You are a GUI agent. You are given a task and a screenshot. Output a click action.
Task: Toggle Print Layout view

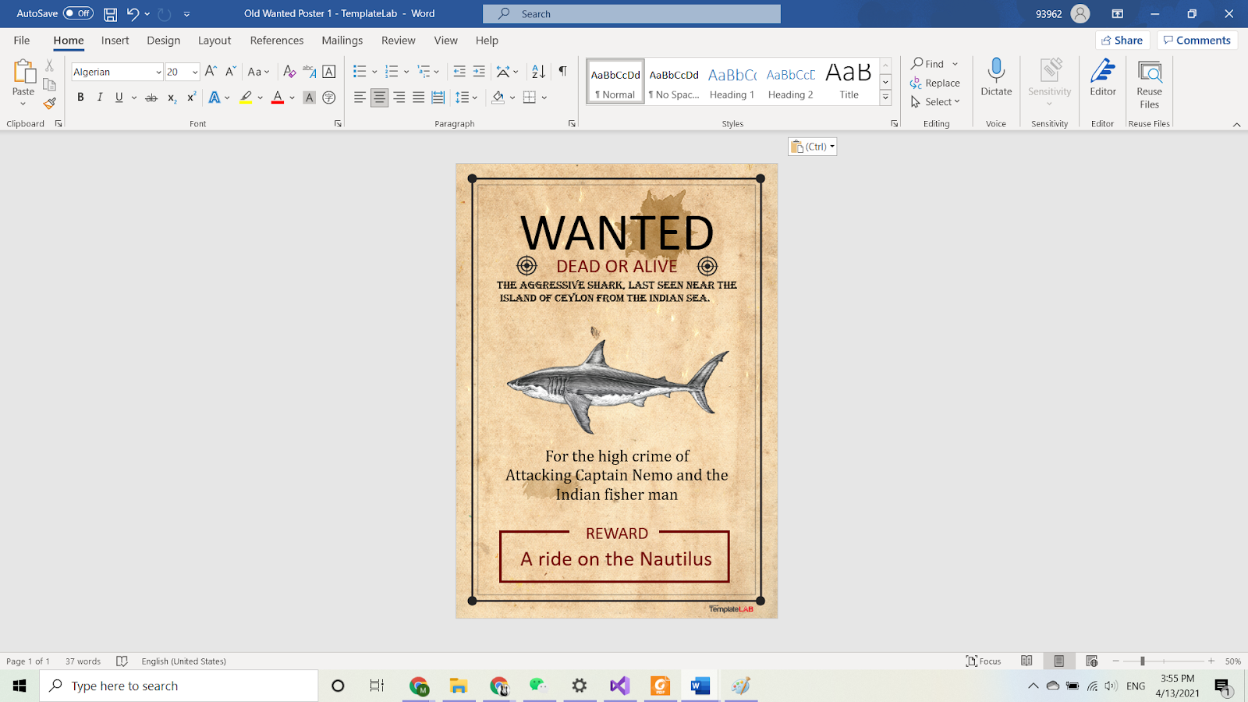pos(1058,661)
